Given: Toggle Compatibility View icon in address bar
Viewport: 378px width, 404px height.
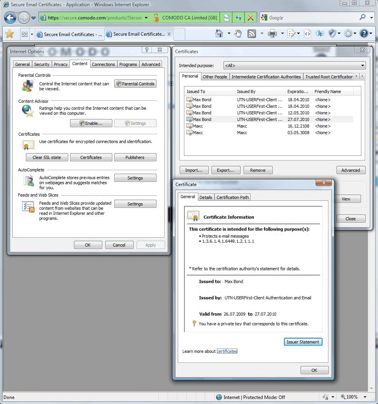Looking at the screenshot, I should click(x=227, y=18).
